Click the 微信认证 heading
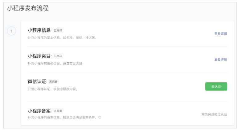This screenshot has width=241, height=134. 37,81
